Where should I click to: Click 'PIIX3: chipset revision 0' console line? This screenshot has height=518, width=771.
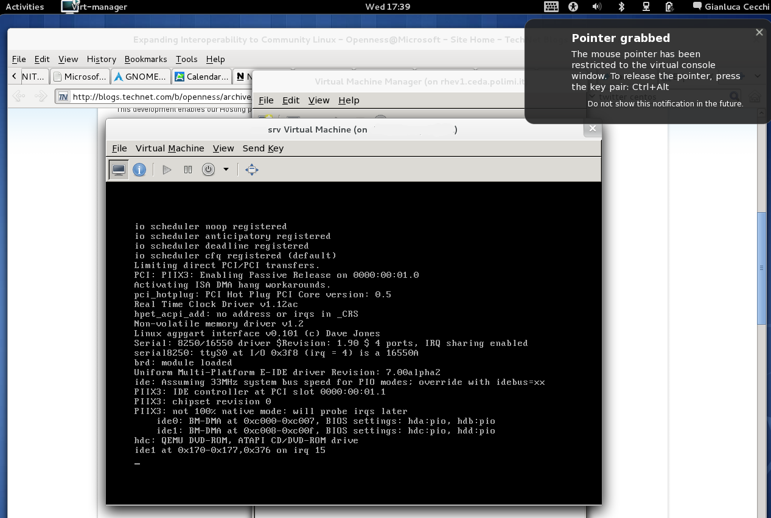tap(203, 402)
